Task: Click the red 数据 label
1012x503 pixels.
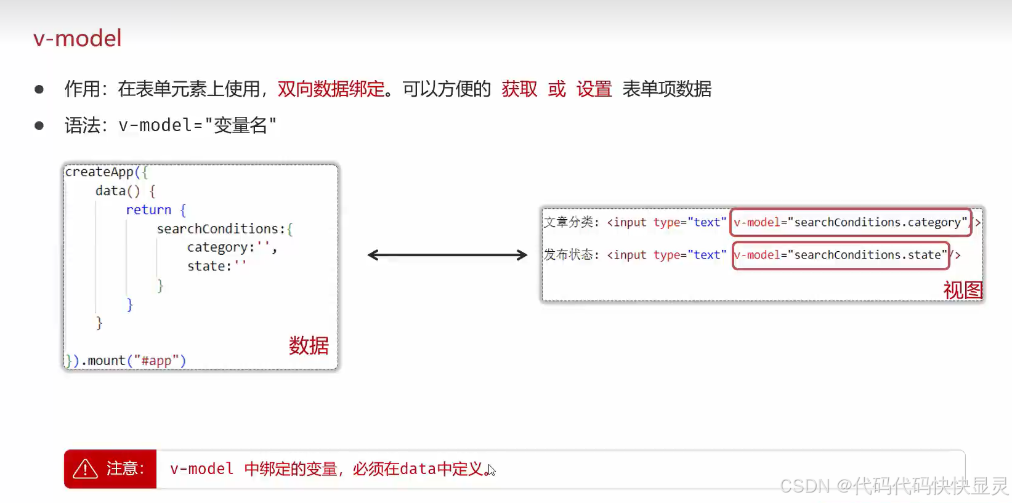Action: pos(309,345)
